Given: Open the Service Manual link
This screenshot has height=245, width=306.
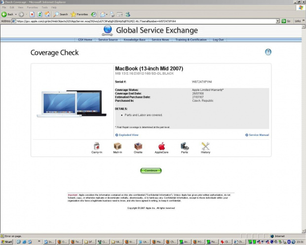Looking at the screenshot, I should (x=258, y=135).
